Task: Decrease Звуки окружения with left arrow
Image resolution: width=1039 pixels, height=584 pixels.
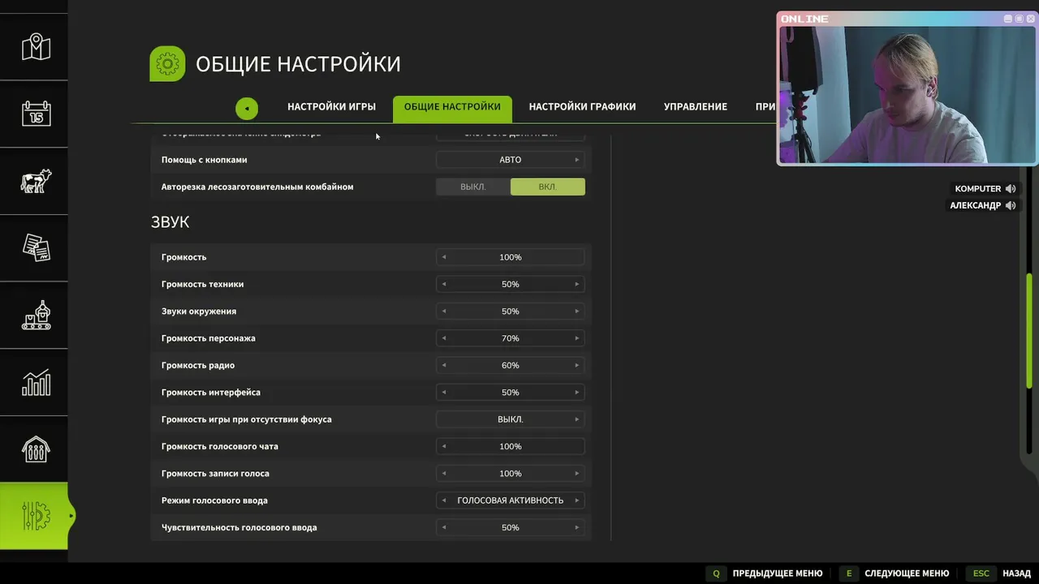Action: coord(444,311)
